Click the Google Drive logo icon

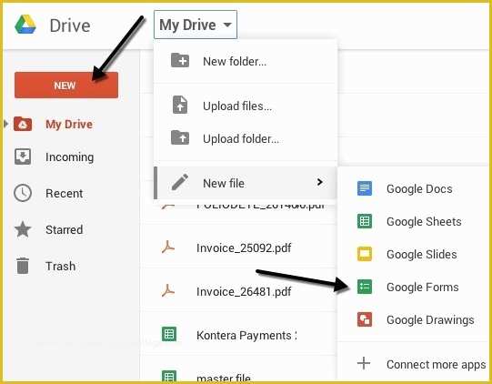coord(25,25)
